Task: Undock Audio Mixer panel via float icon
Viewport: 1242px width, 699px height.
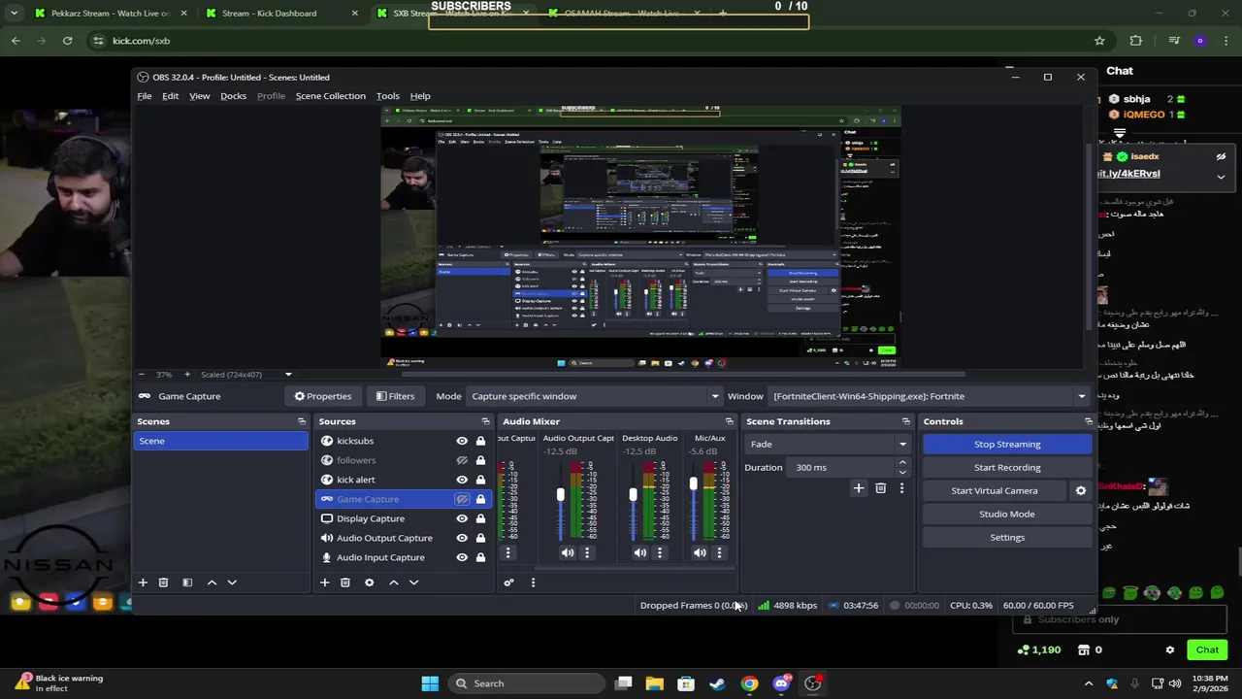Action: (730, 421)
